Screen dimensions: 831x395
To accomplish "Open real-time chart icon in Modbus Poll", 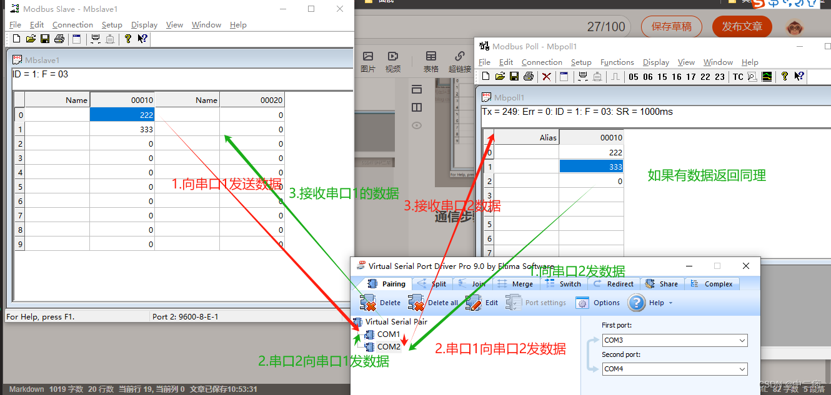I will tap(767, 77).
